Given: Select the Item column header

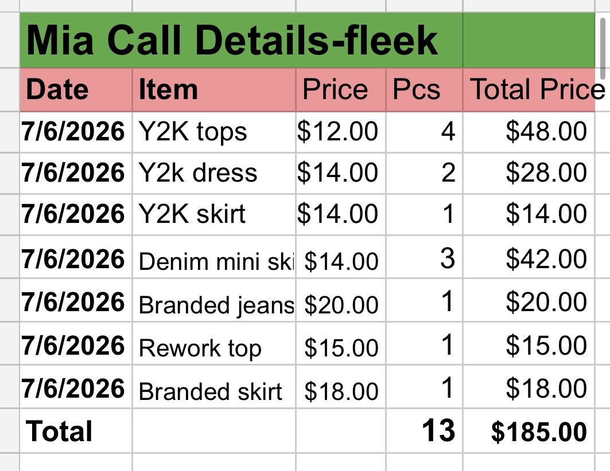Looking at the screenshot, I should pos(214,90).
